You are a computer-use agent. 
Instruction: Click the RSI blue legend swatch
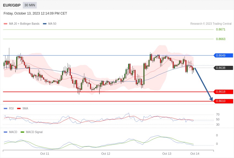[6, 109]
